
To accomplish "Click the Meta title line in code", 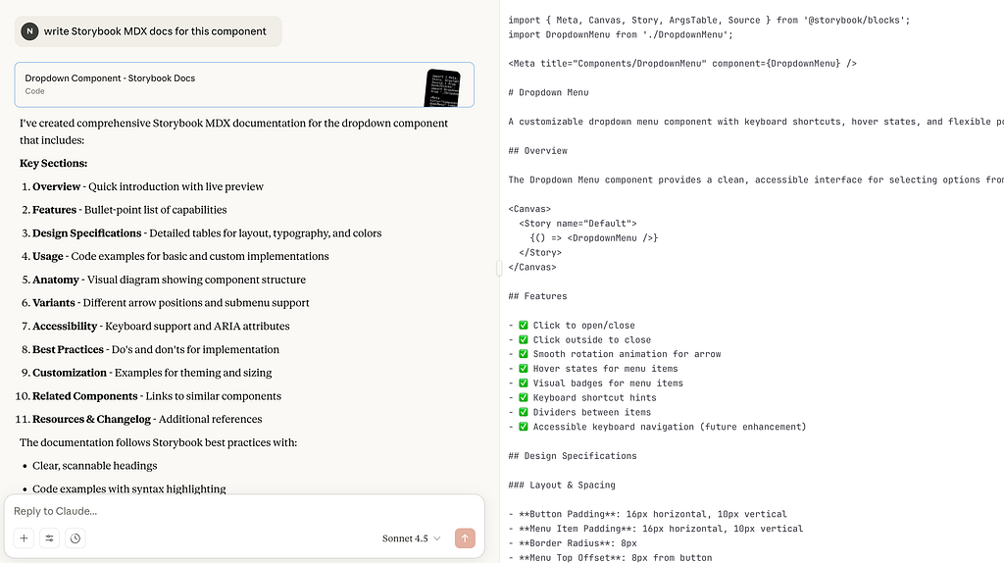I will click(x=682, y=64).
